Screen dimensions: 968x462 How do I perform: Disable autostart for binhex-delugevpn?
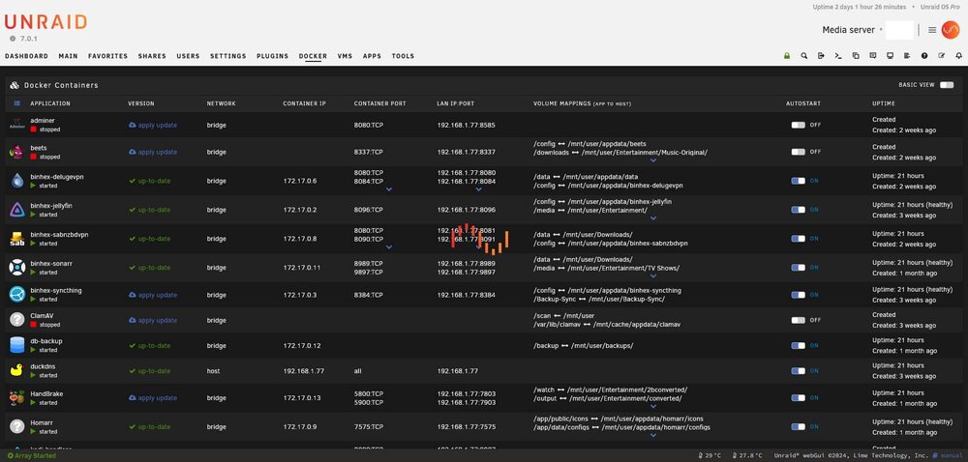[x=799, y=181]
